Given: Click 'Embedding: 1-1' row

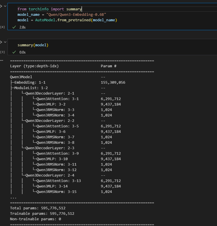Looking at the screenshot, I should (68, 83).
